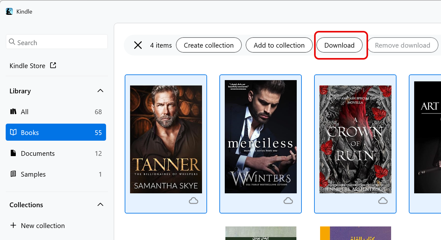Click the cloud icon under Merciless

pyautogui.click(x=288, y=201)
